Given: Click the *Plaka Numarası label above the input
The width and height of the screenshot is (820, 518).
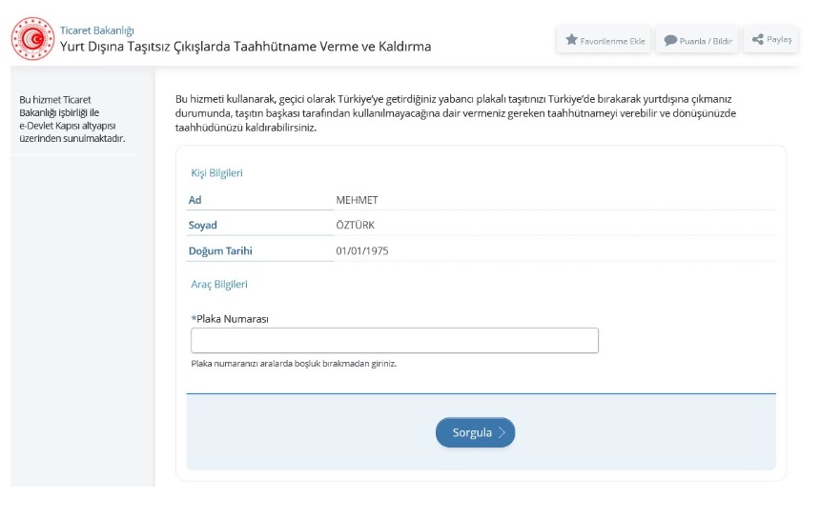Looking at the screenshot, I should 230,319.
